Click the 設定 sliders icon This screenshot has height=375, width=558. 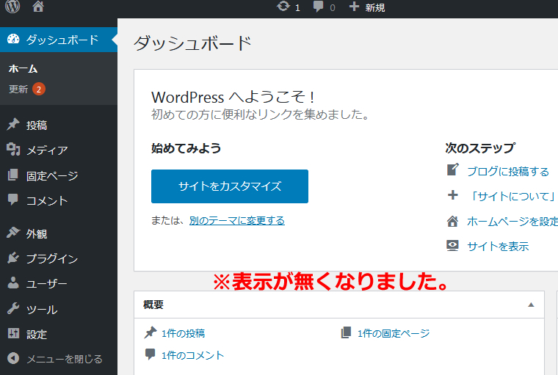point(13,333)
